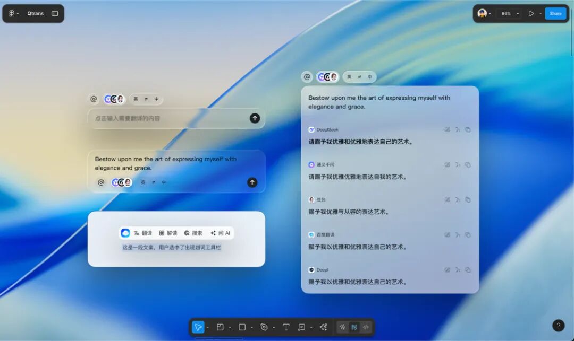
Task: Click the copy icon in the DeepL row
Action: click(x=468, y=270)
